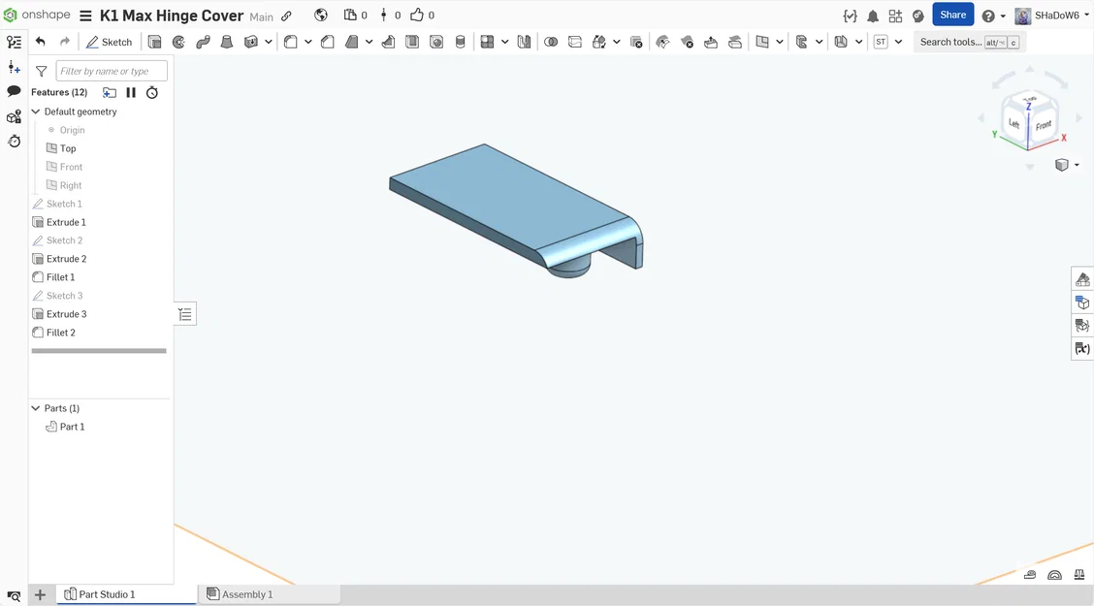Select the Hole tool icon
This screenshot has width=1094, height=606.
(436, 42)
